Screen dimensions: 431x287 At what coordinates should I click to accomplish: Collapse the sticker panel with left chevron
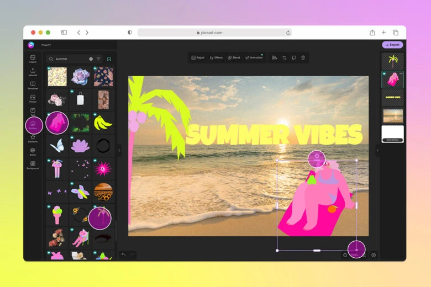119,150
